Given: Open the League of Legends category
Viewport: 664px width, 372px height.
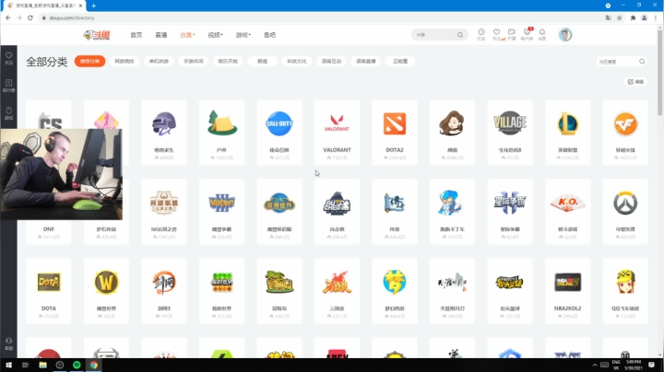Looking at the screenshot, I should pyautogui.click(x=567, y=133).
